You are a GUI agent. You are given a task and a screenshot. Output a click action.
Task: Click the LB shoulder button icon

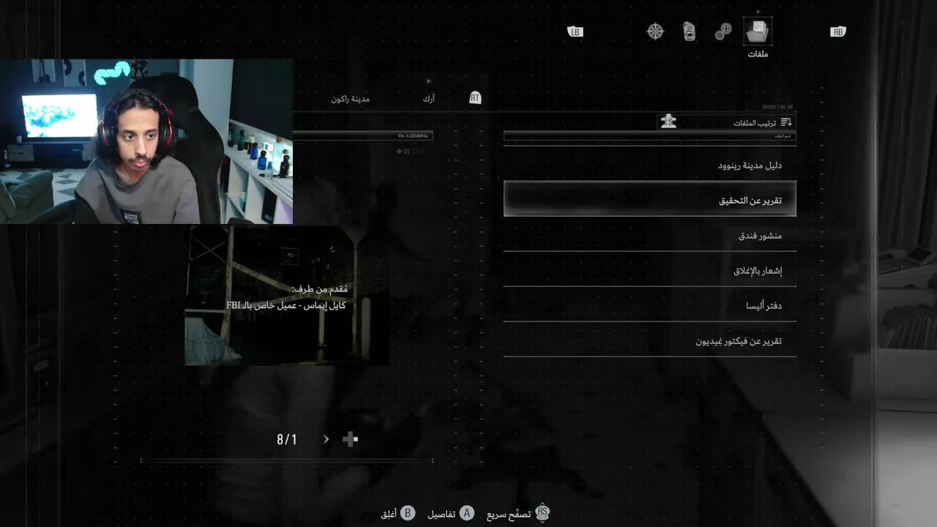(x=575, y=31)
